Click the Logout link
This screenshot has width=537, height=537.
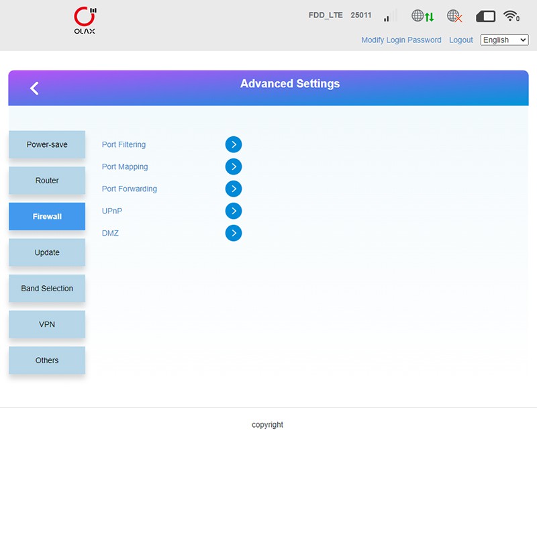coord(460,40)
